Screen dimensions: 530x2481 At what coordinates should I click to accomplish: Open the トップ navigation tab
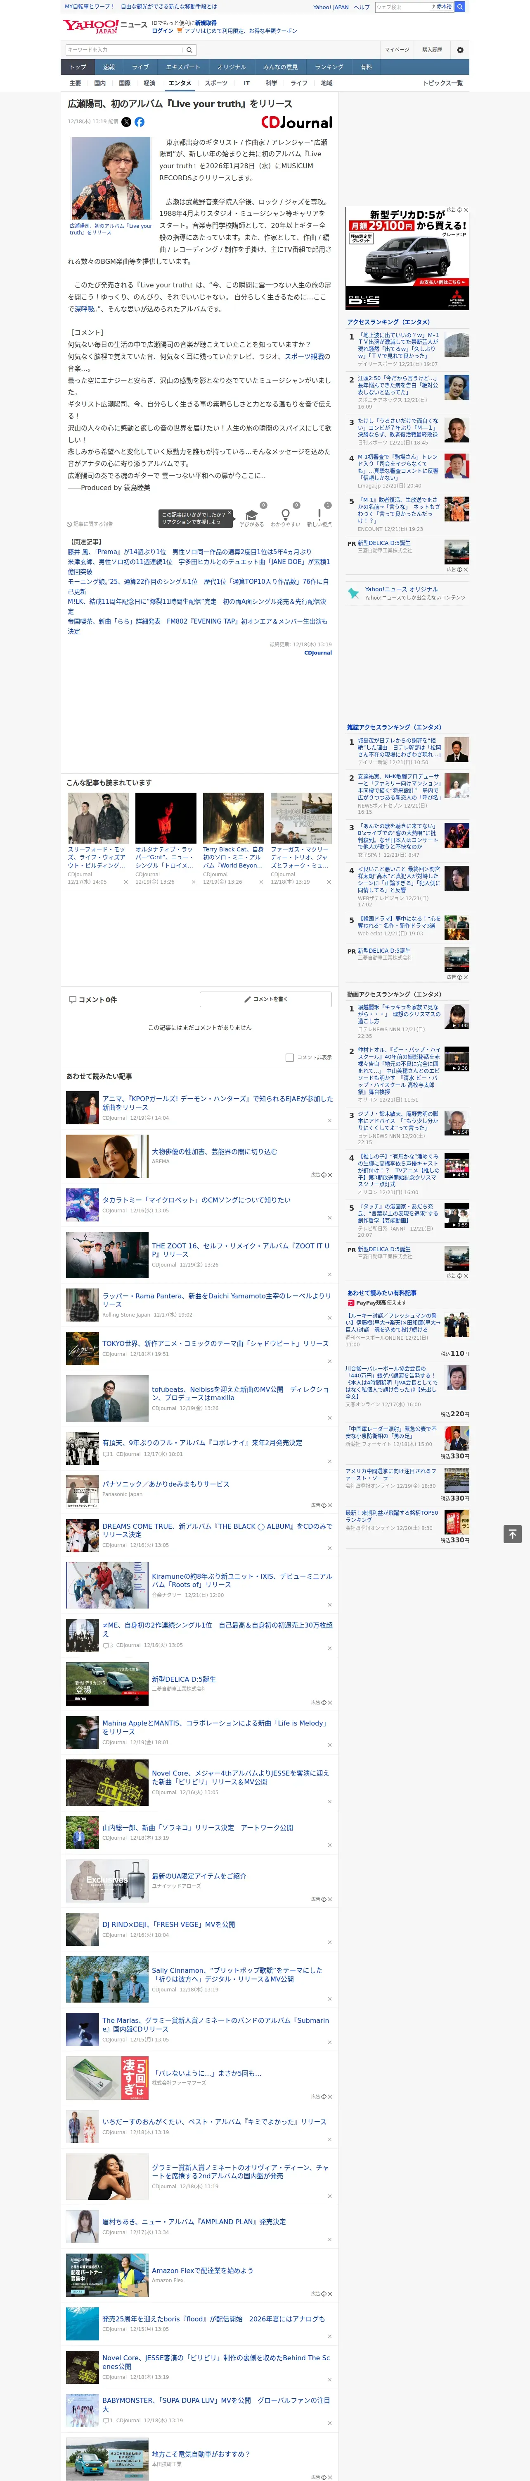coord(78,67)
